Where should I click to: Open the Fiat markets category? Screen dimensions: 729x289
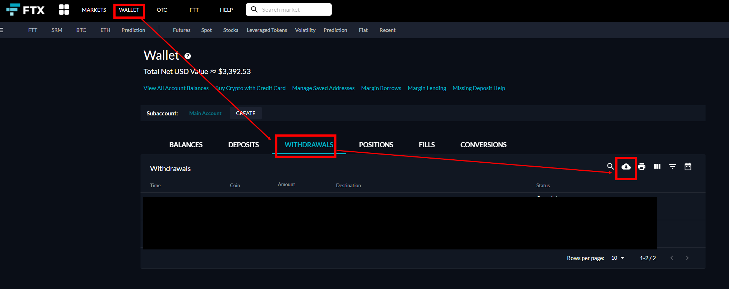click(x=363, y=30)
